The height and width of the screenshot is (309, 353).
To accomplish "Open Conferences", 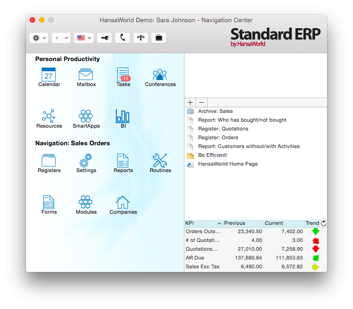I will tap(160, 77).
